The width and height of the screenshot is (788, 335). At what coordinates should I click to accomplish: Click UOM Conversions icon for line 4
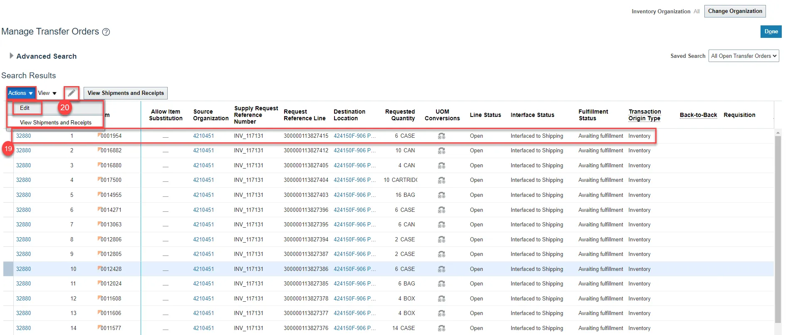tap(441, 180)
